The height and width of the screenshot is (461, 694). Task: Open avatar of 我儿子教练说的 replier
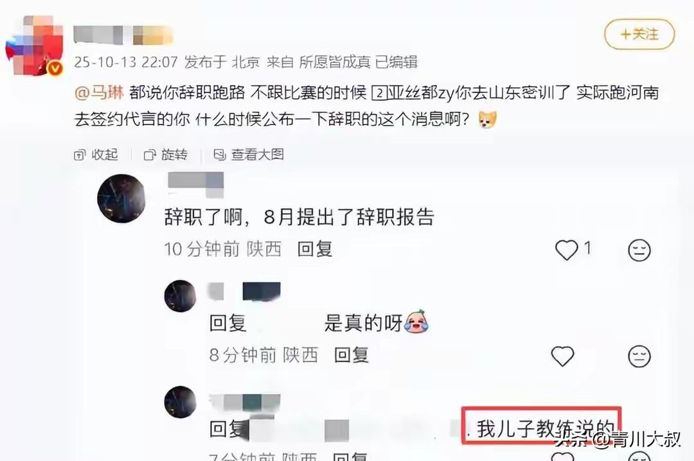tap(180, 402)
